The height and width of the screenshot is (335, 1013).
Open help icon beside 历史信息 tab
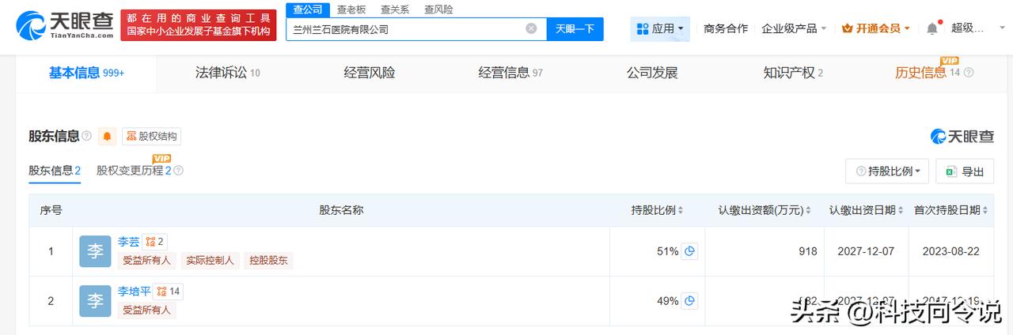point(969,73)
